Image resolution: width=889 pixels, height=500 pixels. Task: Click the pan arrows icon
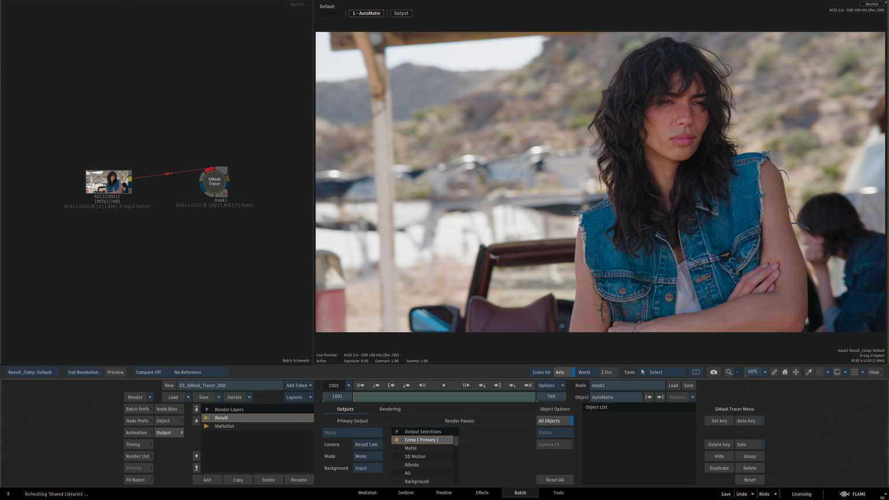(796, 372)
